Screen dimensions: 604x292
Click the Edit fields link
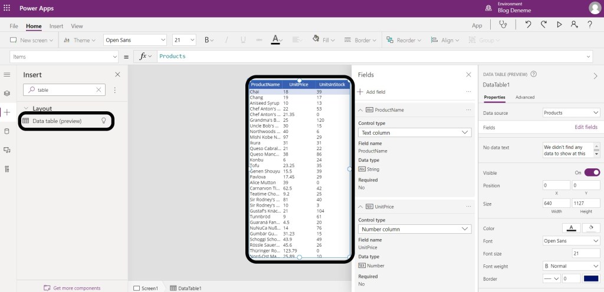click(x=586, y=127)
